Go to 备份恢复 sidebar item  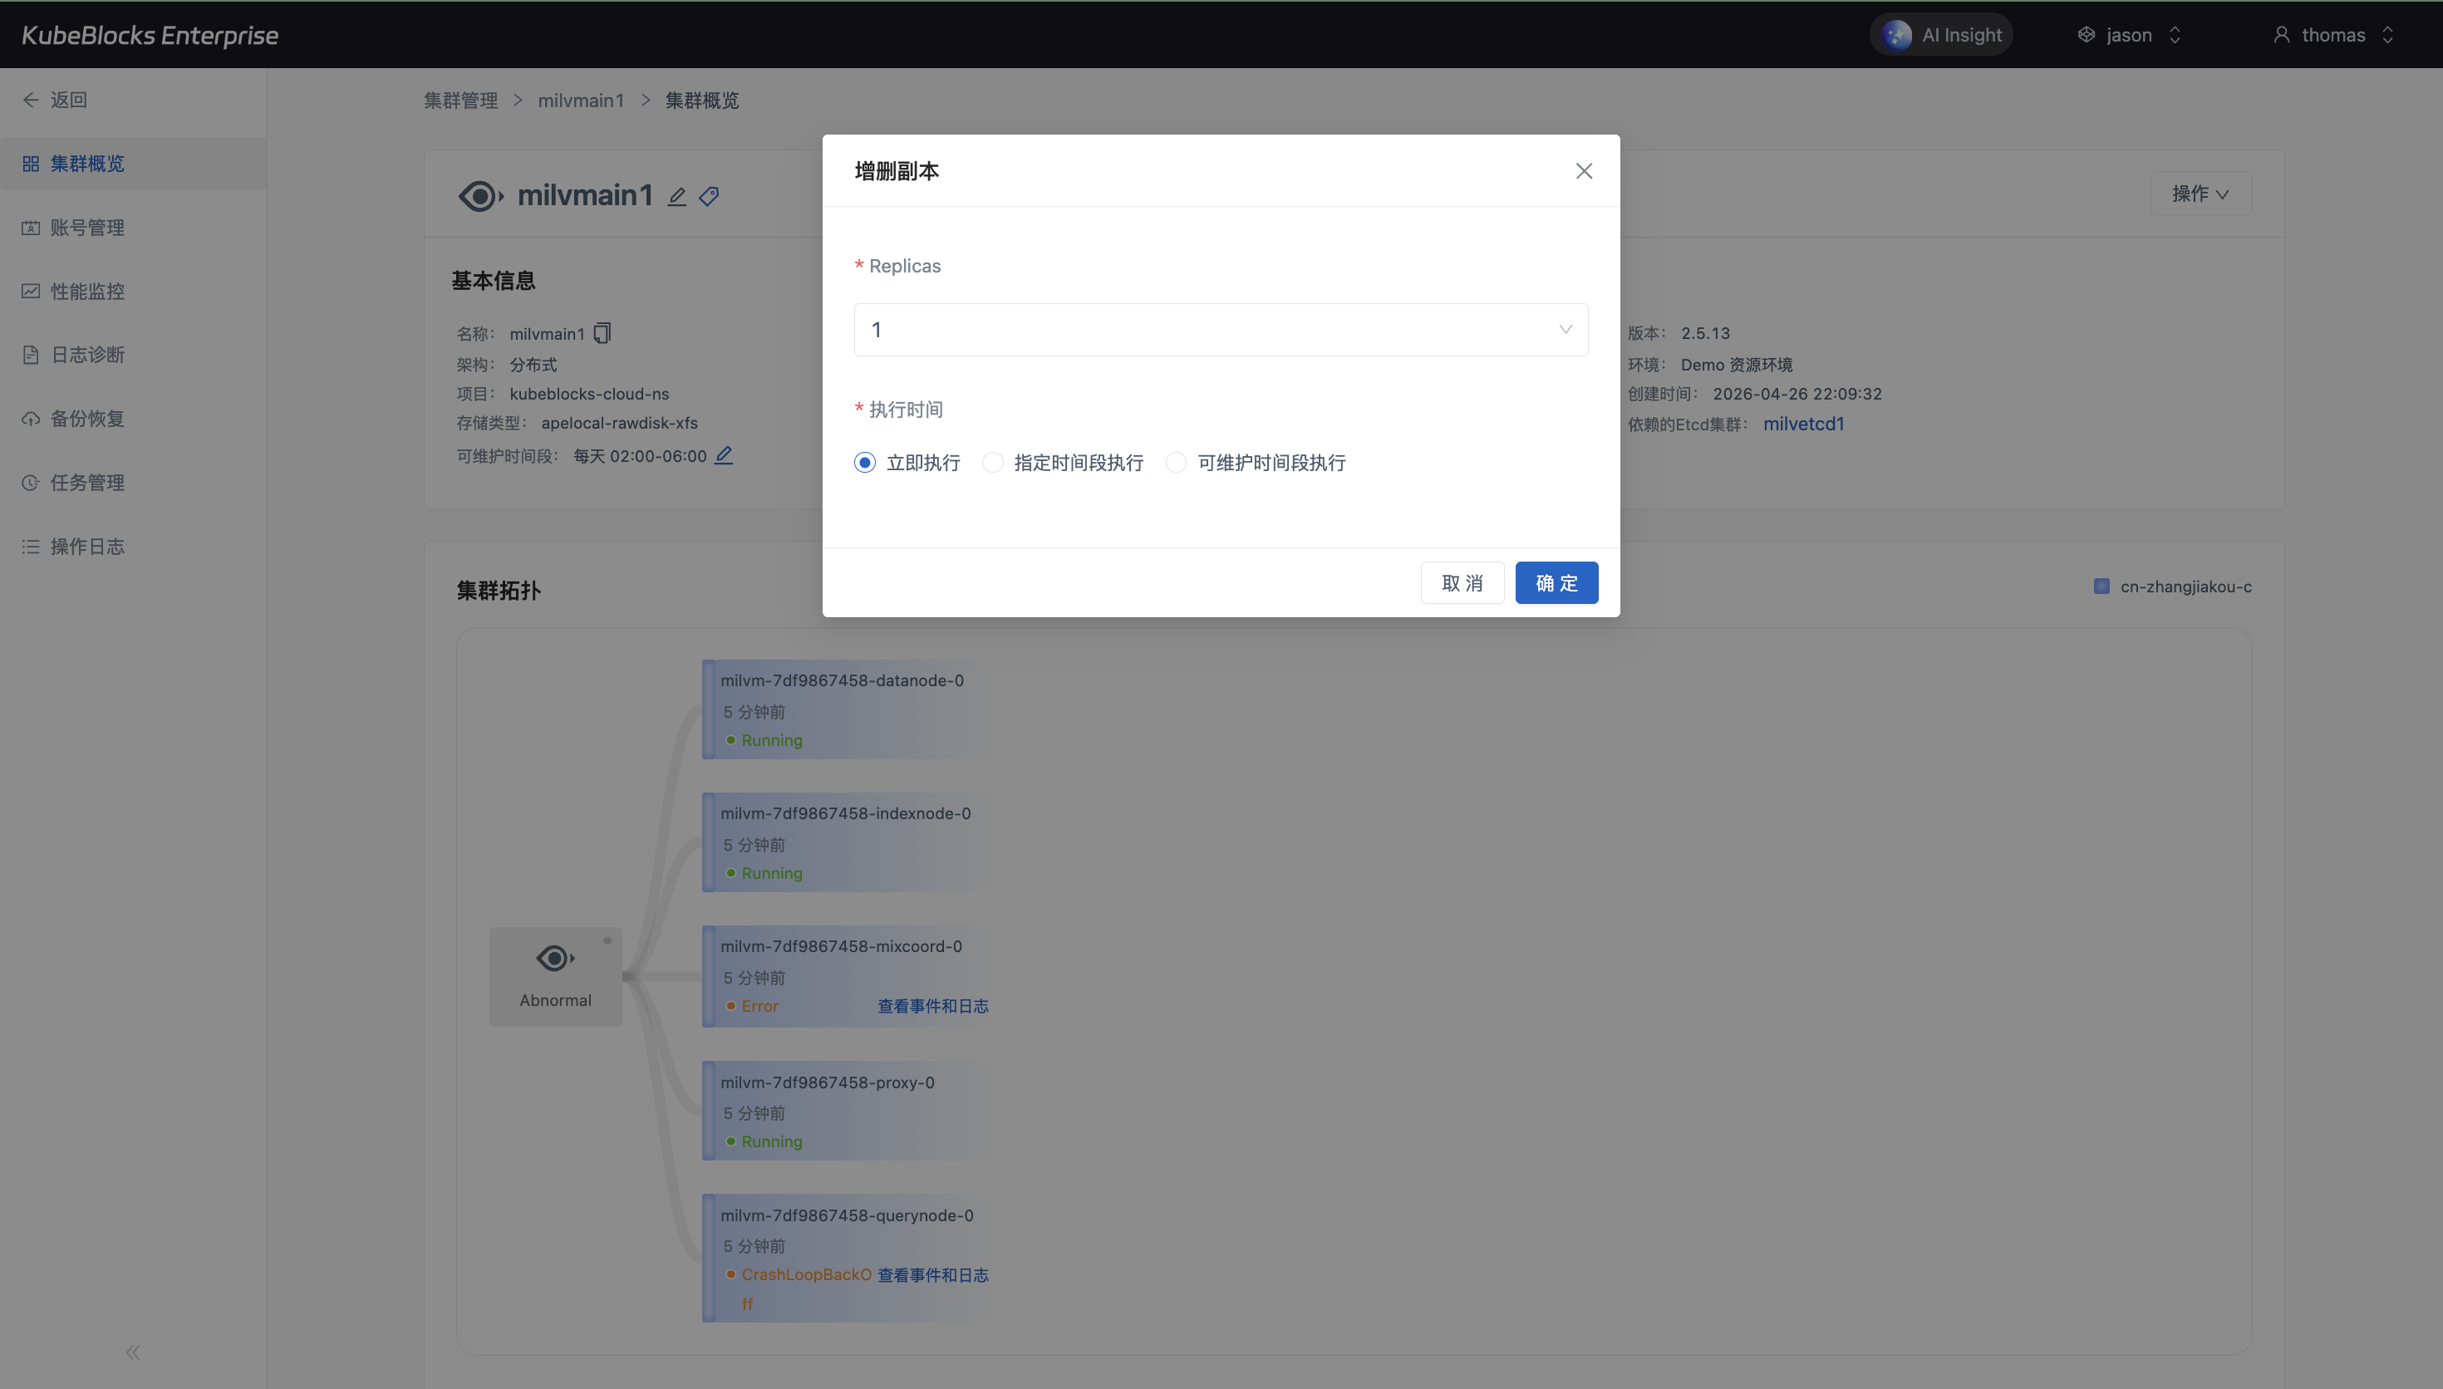pos(86,419)
